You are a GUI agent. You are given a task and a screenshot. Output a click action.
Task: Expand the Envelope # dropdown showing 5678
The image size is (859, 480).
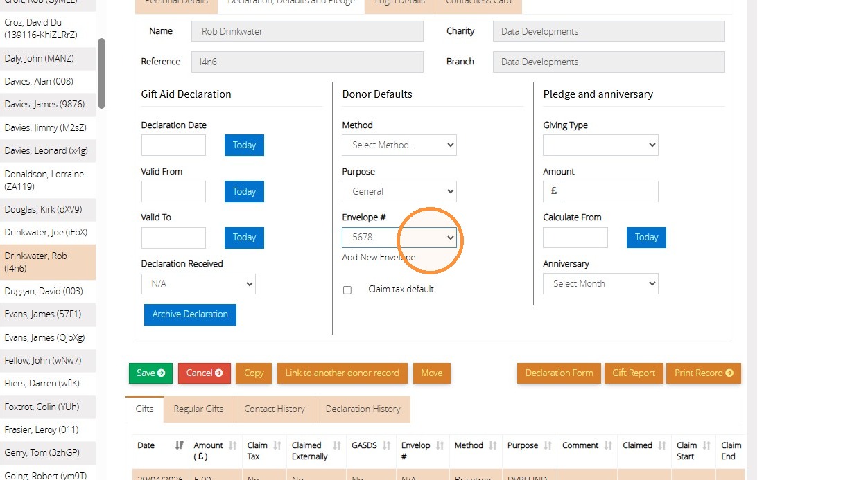click(399, 237)
